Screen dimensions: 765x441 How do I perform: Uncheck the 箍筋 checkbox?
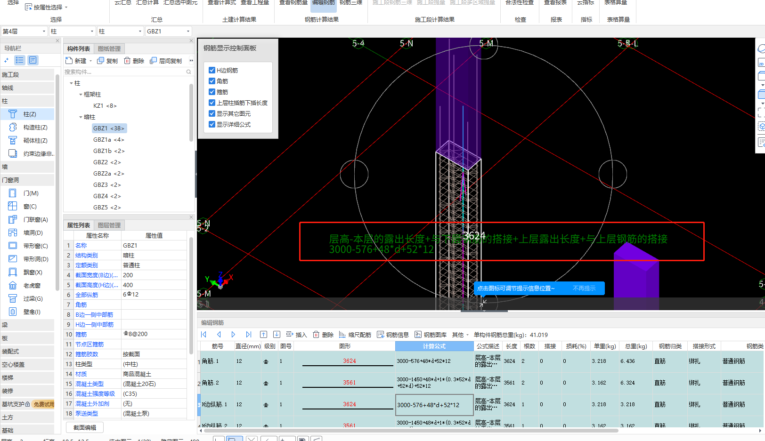tap(212, 92)
